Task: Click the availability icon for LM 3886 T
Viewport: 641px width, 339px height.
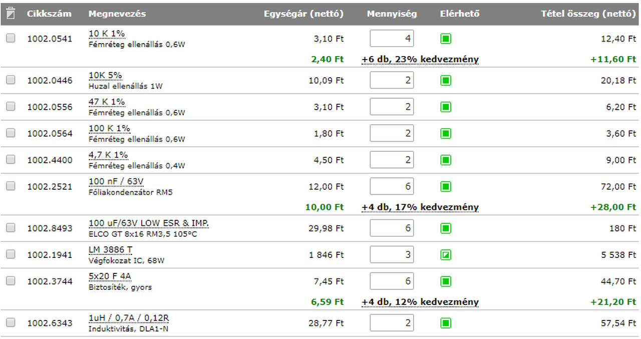Action: 446,255
